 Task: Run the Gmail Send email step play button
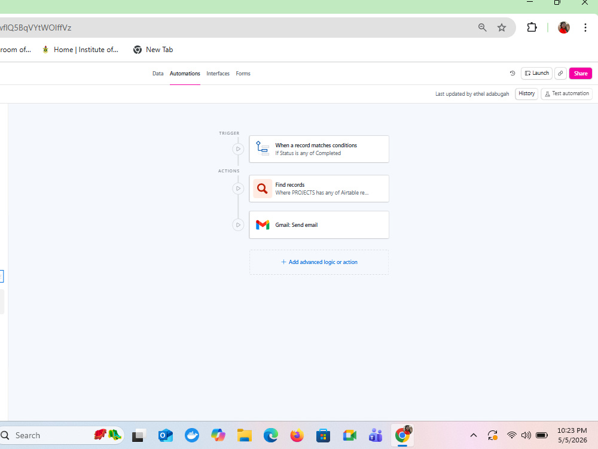coord(238,225)
